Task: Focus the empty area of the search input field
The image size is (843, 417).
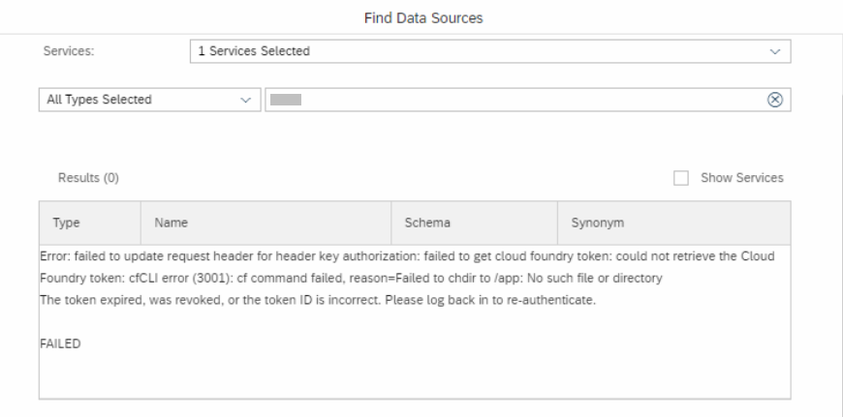Action: [x=532, y=100]
